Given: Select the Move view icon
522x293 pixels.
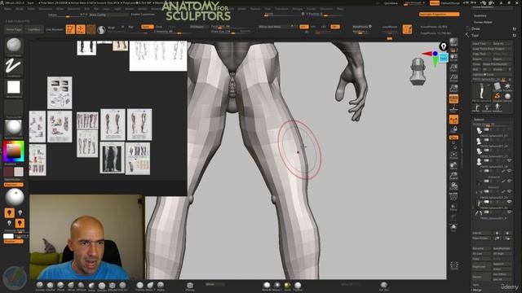Looking at the screenshot, I should point(453,165).
